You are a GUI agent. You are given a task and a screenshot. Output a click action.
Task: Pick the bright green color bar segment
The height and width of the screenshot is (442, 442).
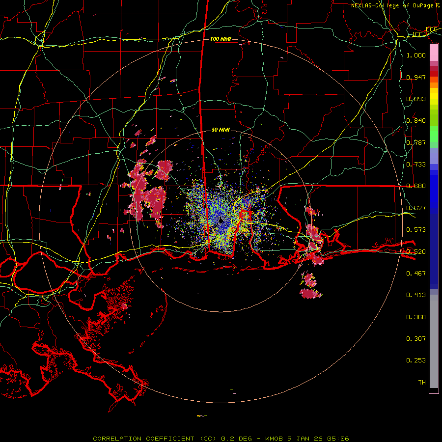coord(434,134)
